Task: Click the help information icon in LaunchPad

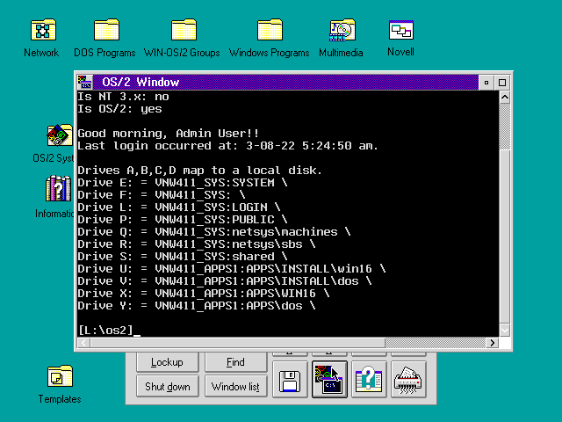Action: pyautogui.click(x=369, y=380)
